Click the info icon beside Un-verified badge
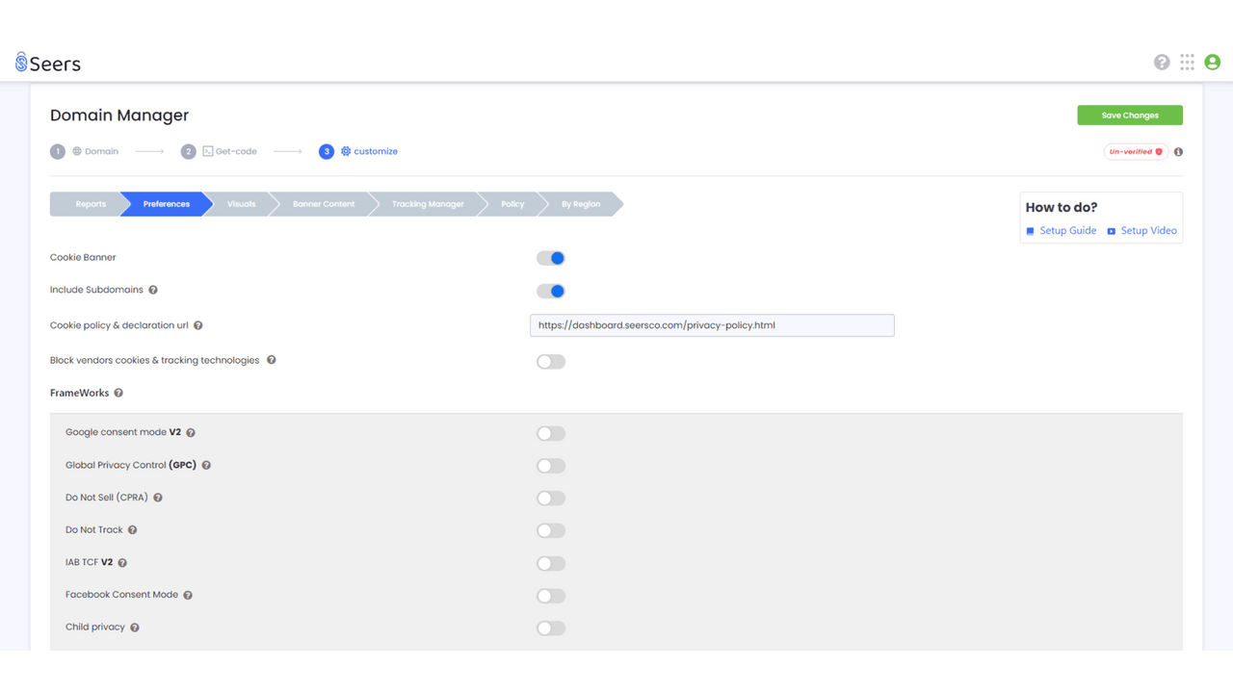 [x=1177, y=151]
